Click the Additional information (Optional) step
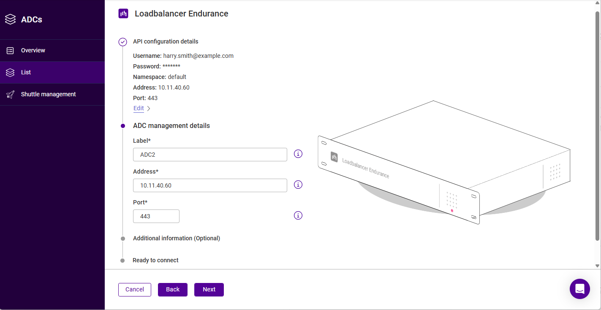This screenshot has height=310, width=601. [x=177, y=238]
